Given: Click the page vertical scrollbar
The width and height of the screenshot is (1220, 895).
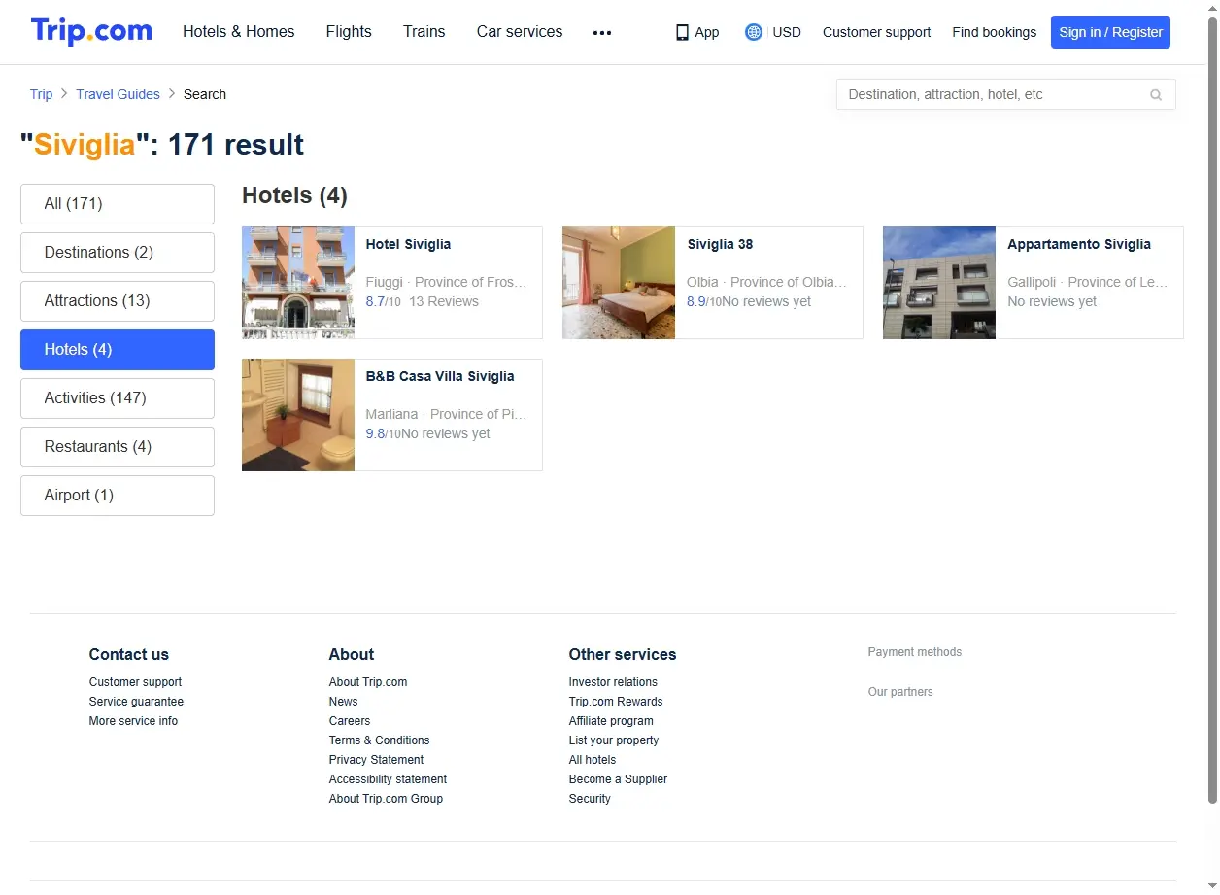Looking at the screenshot, I should (x=1211, y=408).
